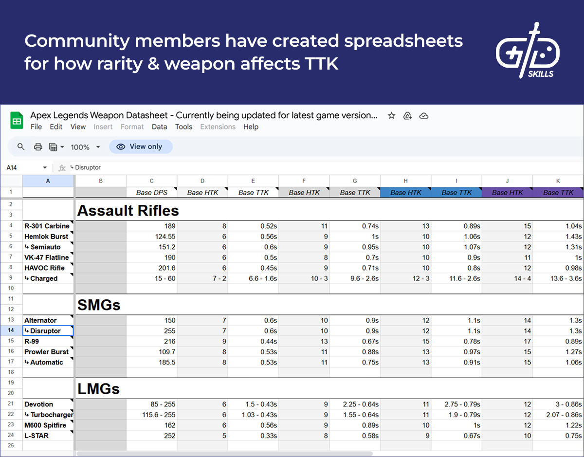Star the Apex Legends Weapon Datasheet
Image resolution: width=584 pixels, height=457 pixels.
tap(391, 116)
